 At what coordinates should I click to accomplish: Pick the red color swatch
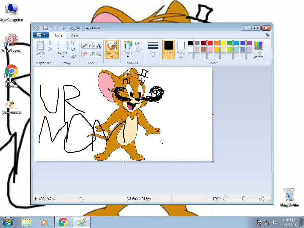coord(210,43)
